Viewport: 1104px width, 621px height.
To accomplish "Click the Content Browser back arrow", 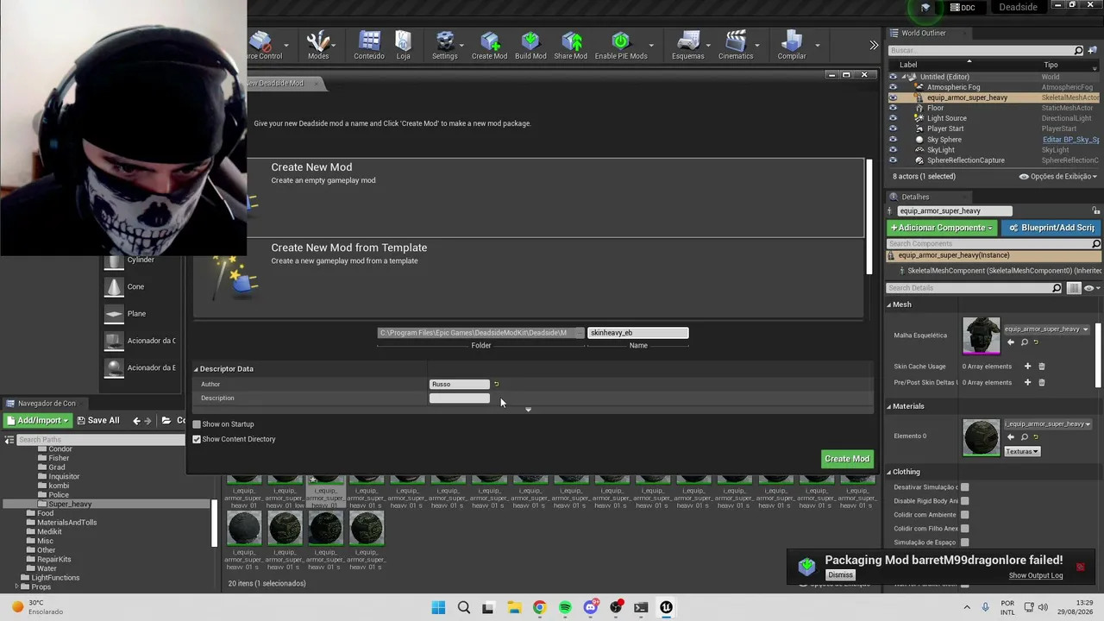I will tap(136, 421).
